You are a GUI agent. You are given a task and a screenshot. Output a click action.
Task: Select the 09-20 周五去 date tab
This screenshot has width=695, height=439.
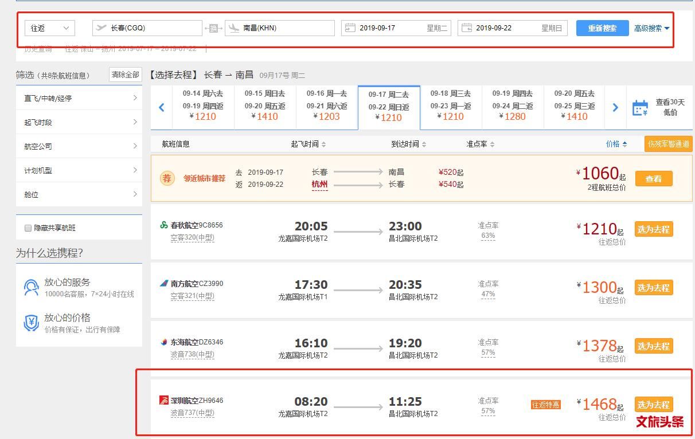[x=575, y=107]
